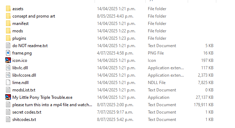This screenshot has height=128, width=235.
Task: Click the do NOT readme.txt document icon
Action: (x=8, y=46)
